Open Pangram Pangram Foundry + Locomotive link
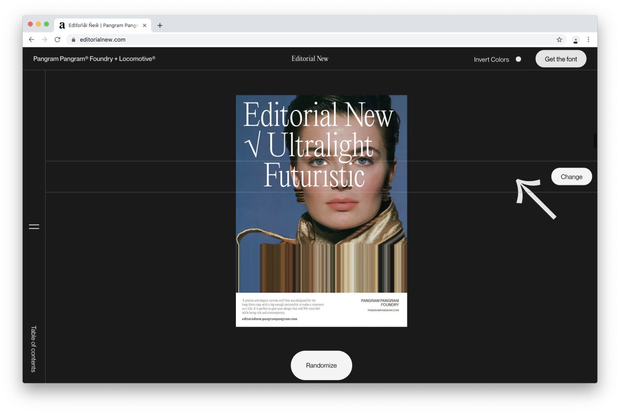 pyautogui.click(x=94, y=59)
